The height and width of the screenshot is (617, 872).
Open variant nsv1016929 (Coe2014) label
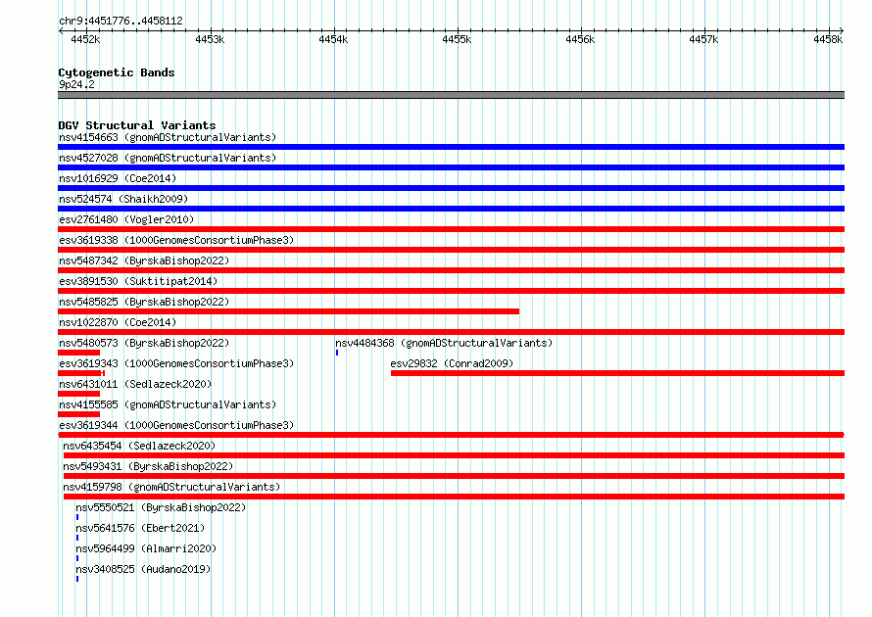point(118,178)
